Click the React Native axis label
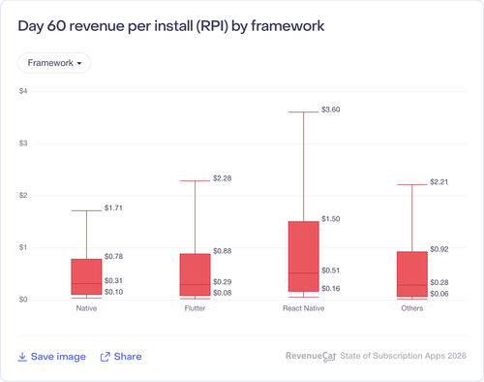This screenshot has height=382, width=484. coord(304,308)
